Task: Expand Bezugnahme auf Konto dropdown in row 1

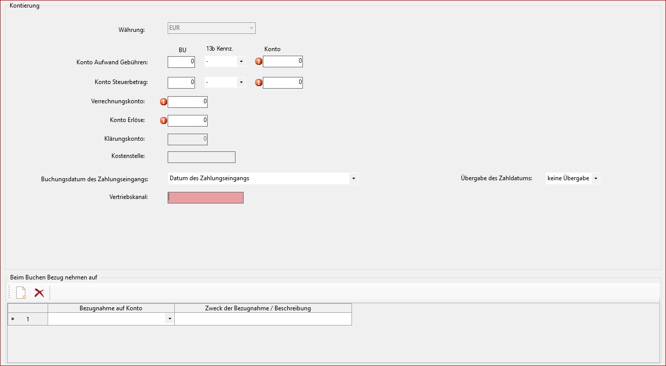Action: [170, 319]
